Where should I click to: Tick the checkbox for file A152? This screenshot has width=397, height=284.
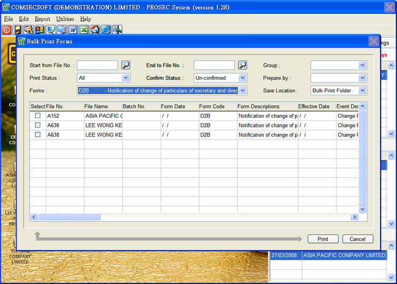tap(37, 116)
